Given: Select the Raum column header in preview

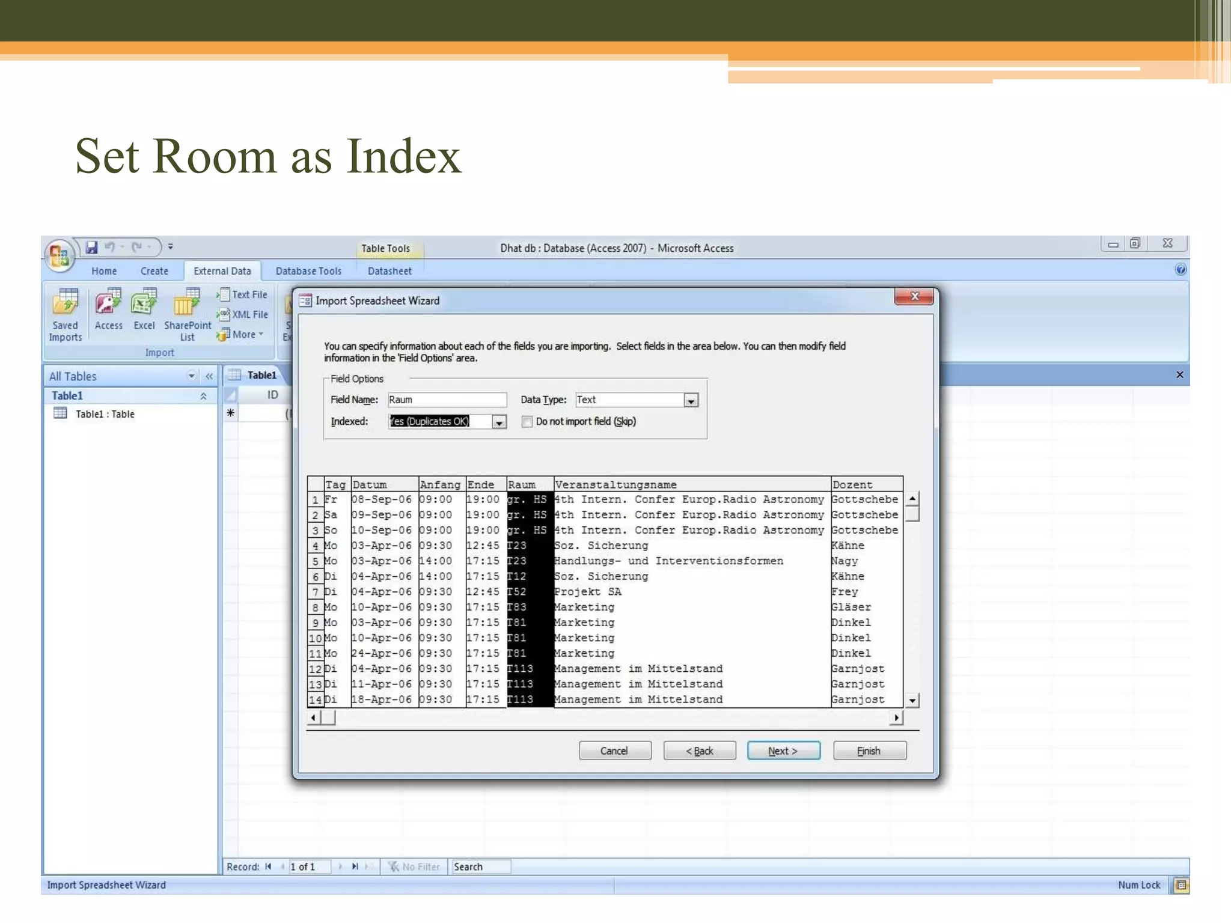Looking at the screenshot, I should click(530, 484).
